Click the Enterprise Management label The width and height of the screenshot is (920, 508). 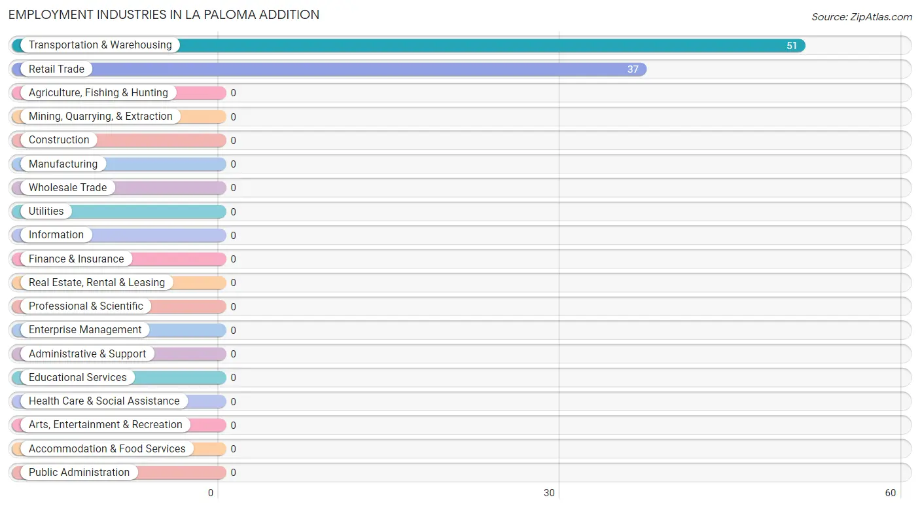tap(85, 330)
